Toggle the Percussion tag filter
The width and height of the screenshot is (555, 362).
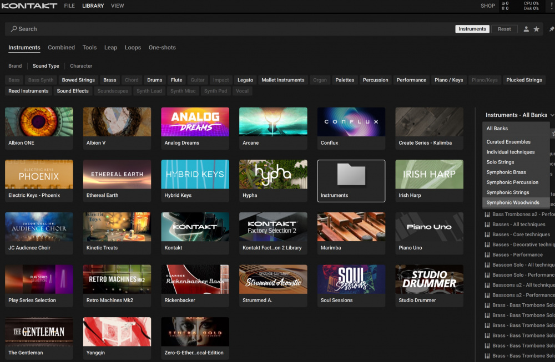click(375, 80)
